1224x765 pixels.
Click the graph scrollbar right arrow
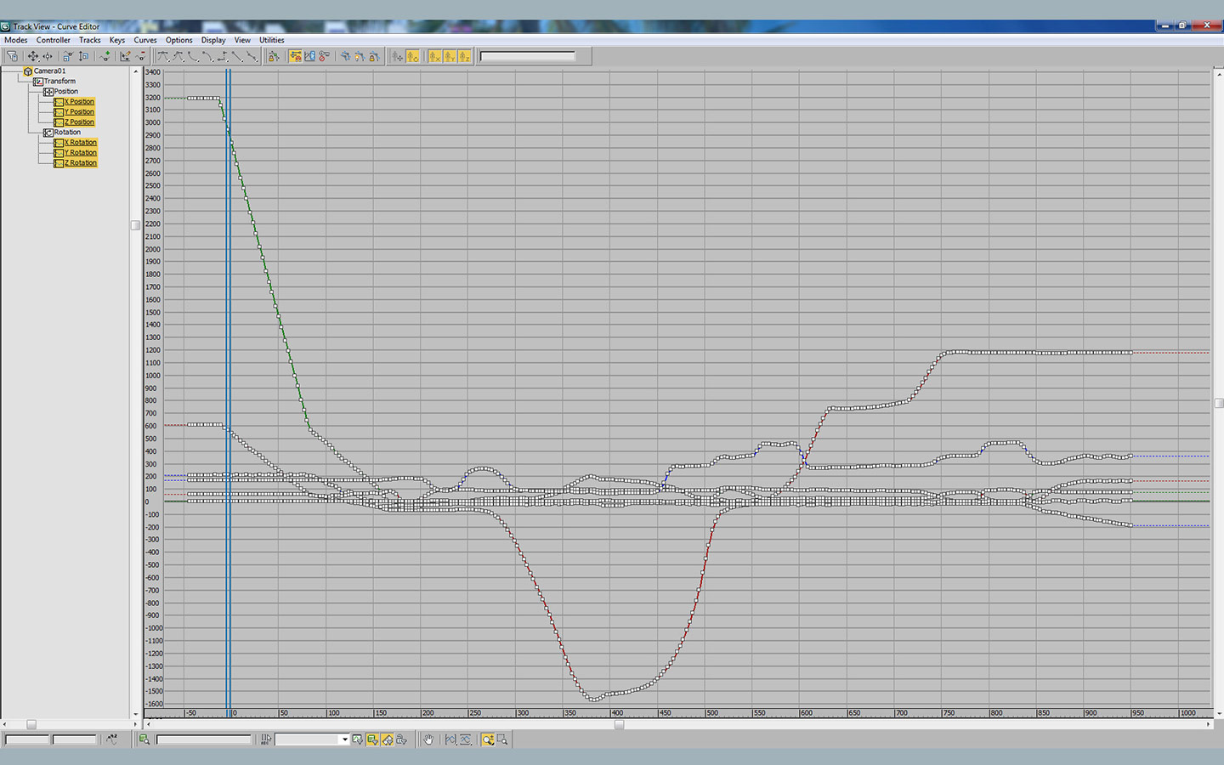[x=1209, y=724]
